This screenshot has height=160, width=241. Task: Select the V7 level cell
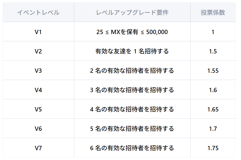coord(38,148)
